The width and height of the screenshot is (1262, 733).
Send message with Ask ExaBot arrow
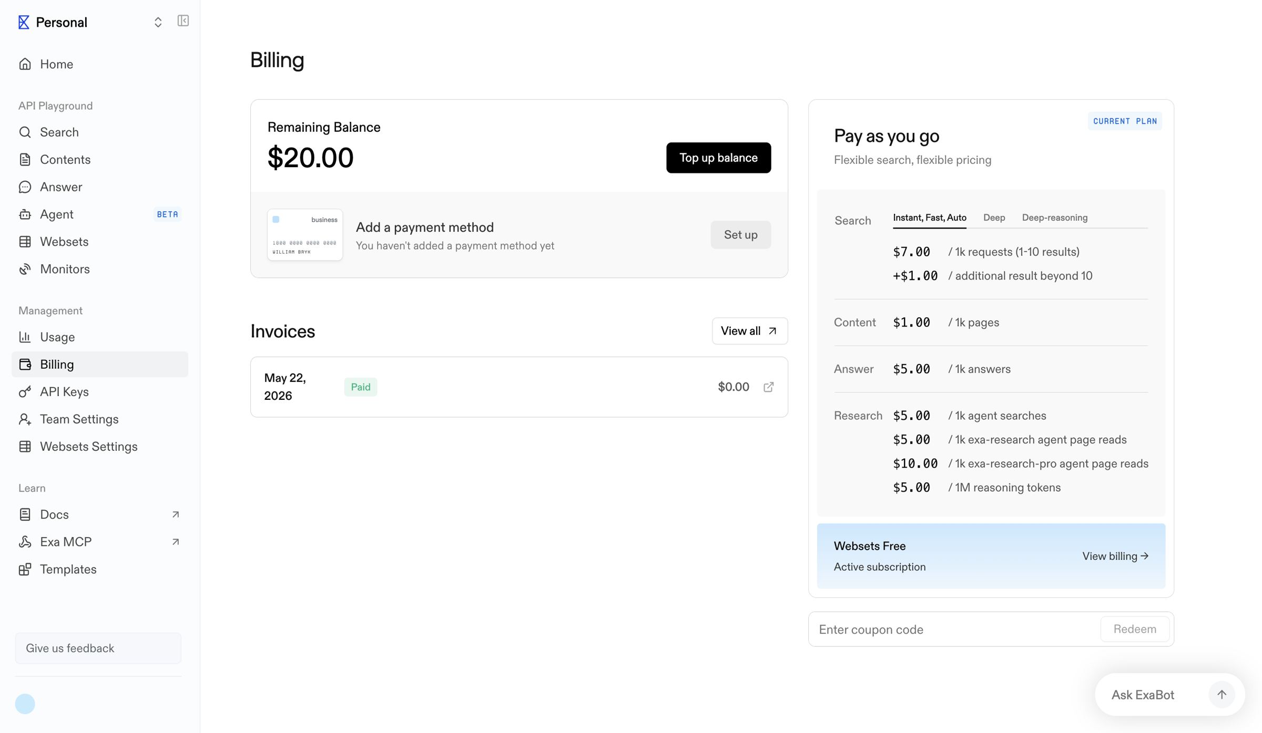(x=1222, y=695)
